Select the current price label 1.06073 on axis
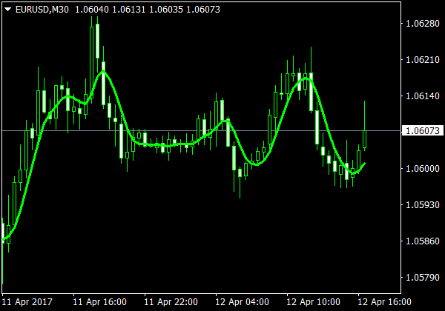 [423, 131]
